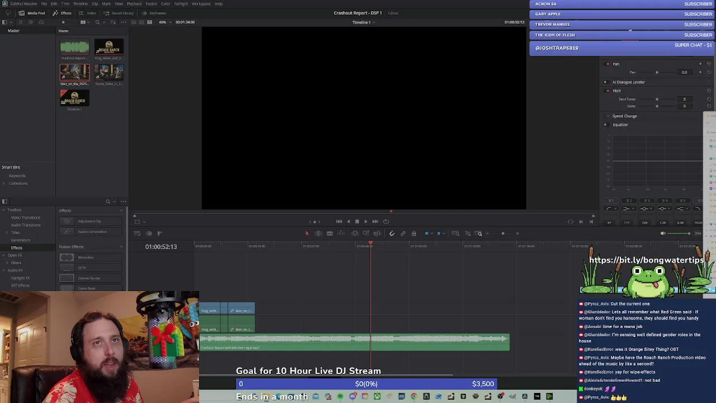Select the Adjustment Clip effect

(90, 222)
